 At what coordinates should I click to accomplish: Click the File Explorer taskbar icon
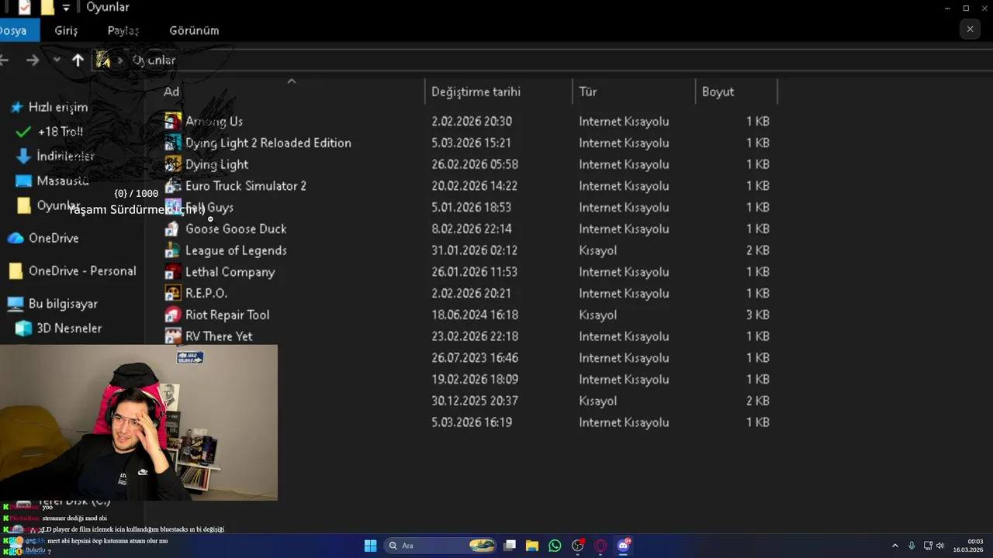click(x=532, y=546)
